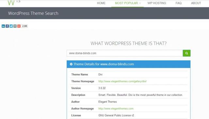The image size is (209, 119).
Task: Share page on Twitter
Action: coord(11,26)
